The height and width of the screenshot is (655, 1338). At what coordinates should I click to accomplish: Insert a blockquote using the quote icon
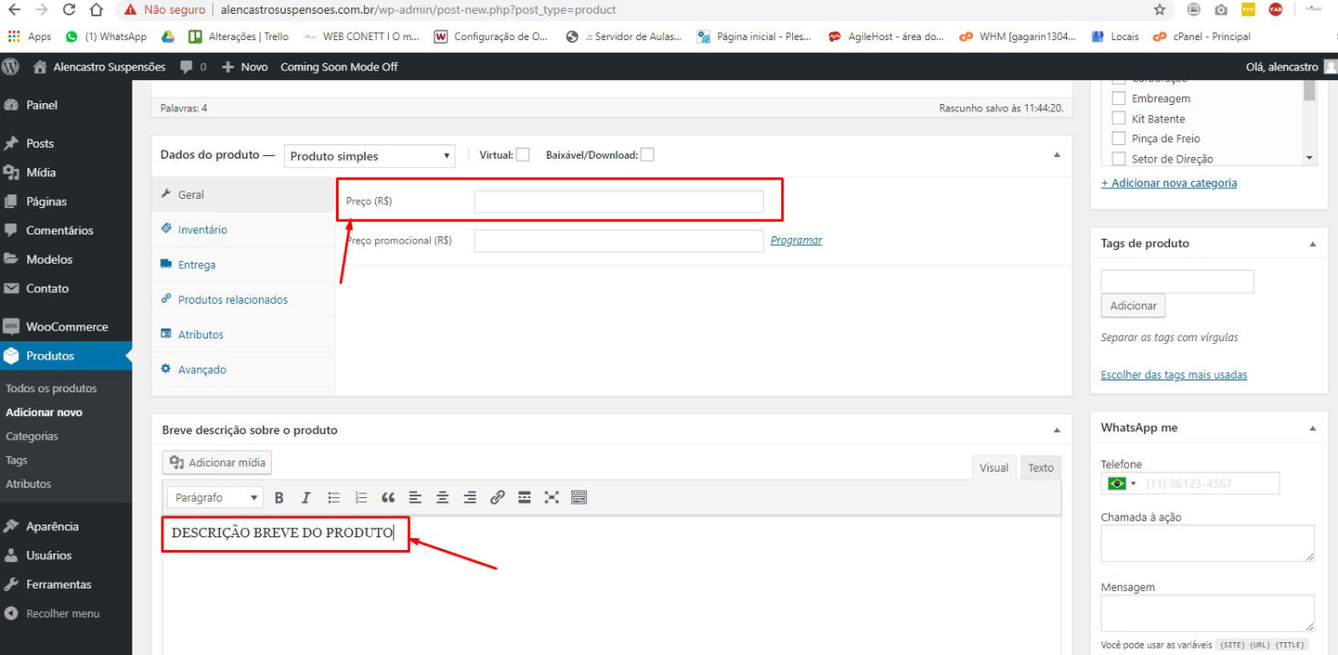(x=388, y=498)
